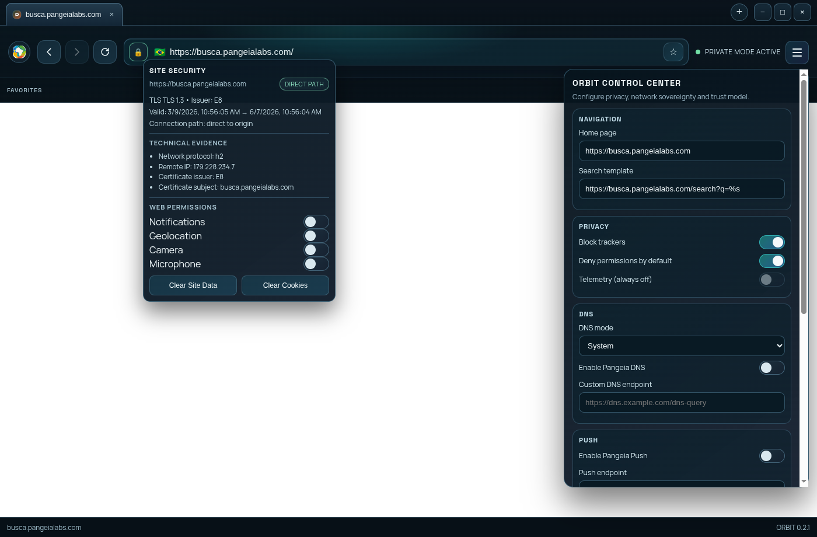Enable Pangeia DNS toggle
817x537 pixels.
pos(772,368)
